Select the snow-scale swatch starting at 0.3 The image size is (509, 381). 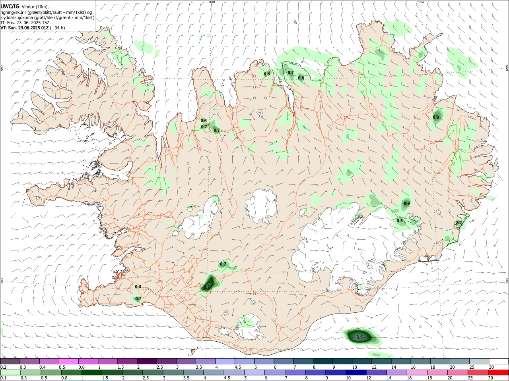pos(29,362)
